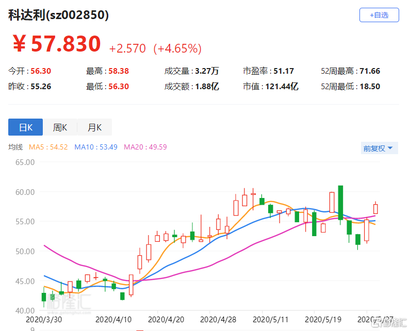Viewport: 410px width, 331px height.
Task: Click the 2020/5/19 date label
Action: (323, 320)
